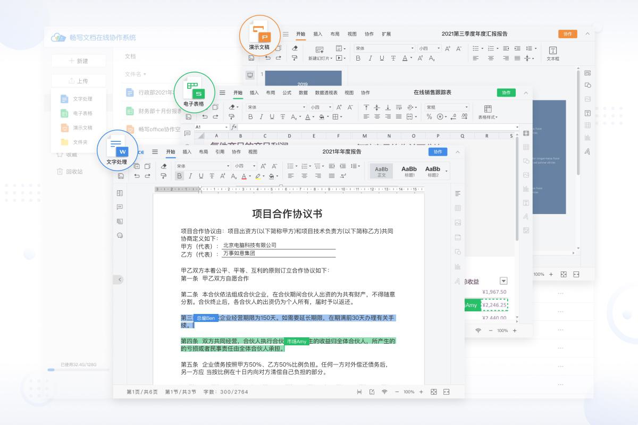Viewport: 638px width, 425px height.
Task: Select Normal body text style in document
Action: [381, 171]
